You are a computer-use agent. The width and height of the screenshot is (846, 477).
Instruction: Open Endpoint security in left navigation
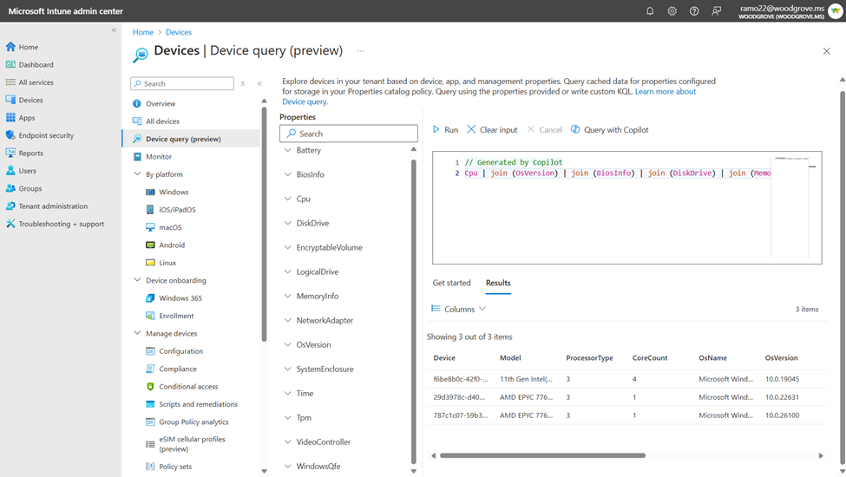coord(46,135)
